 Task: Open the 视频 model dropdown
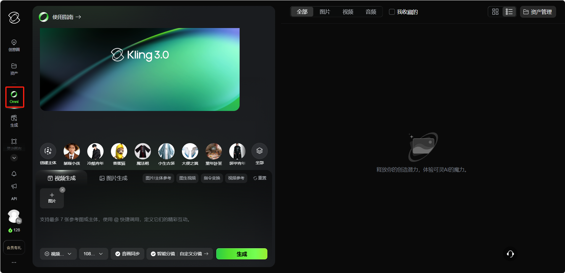[x=58, y=254]
